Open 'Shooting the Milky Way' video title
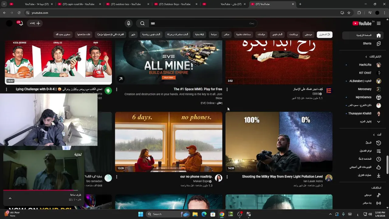This screenshot has width=389, height=219. click(282, 177)
